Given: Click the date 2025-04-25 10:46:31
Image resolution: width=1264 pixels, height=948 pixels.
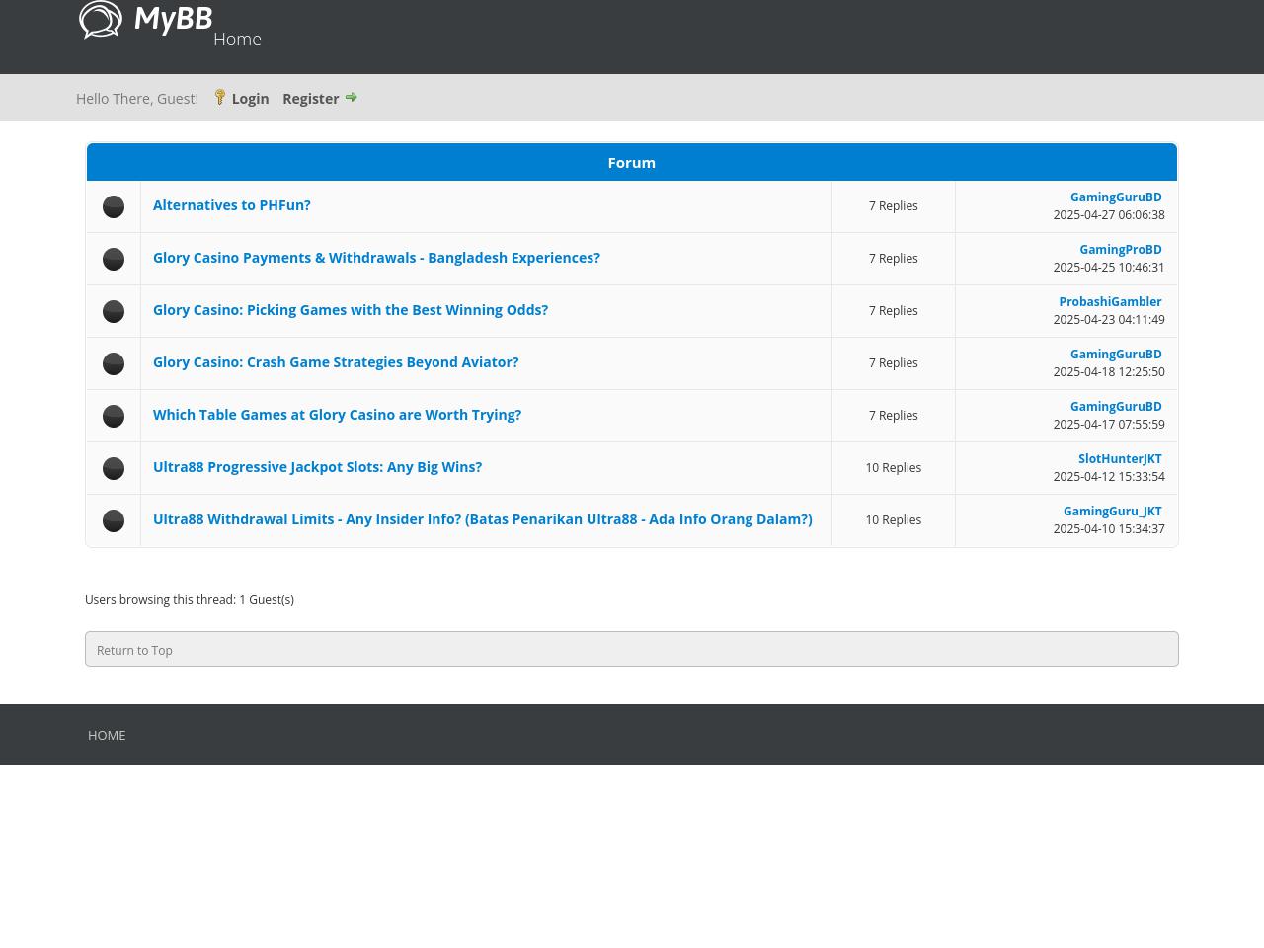Looking at the screenshot, I should [1109, 268].
